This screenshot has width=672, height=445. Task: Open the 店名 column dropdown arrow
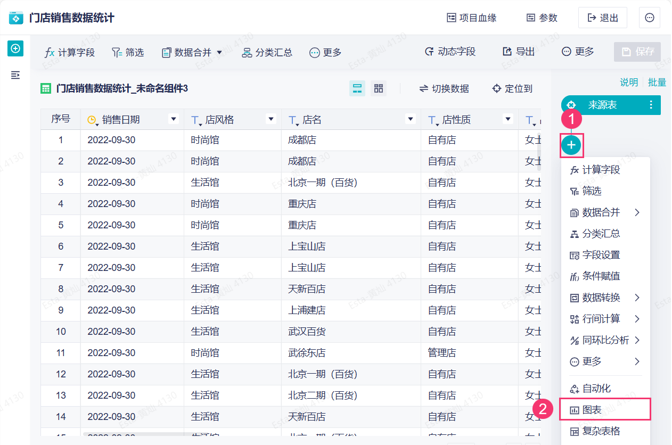pyautogui.click(x=410, y=119)
